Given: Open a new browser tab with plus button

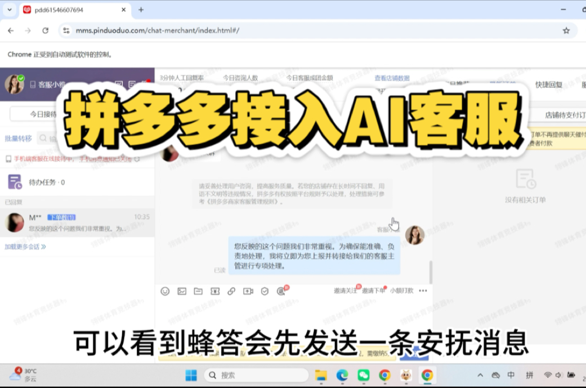Looking at the screenshot, I should (141, 10).
